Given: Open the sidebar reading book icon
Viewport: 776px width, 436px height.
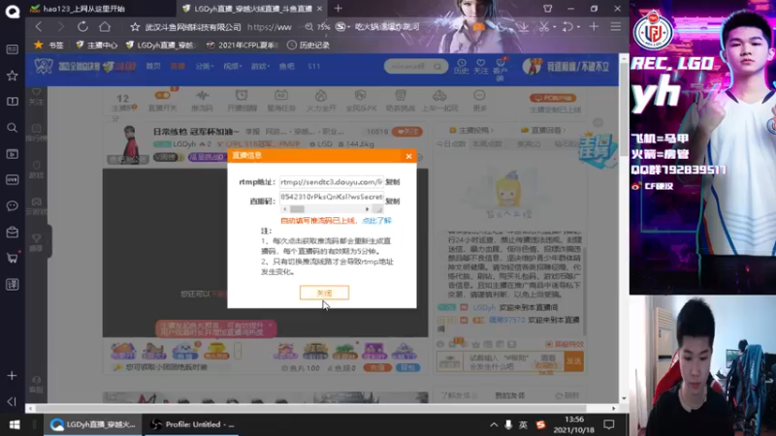Looking at the screenshot, I should point(13,102).
